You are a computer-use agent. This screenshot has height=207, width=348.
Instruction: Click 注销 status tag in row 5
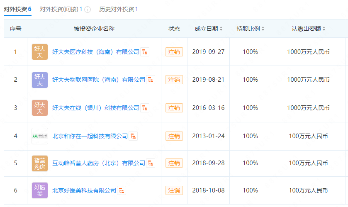point(174,163)
